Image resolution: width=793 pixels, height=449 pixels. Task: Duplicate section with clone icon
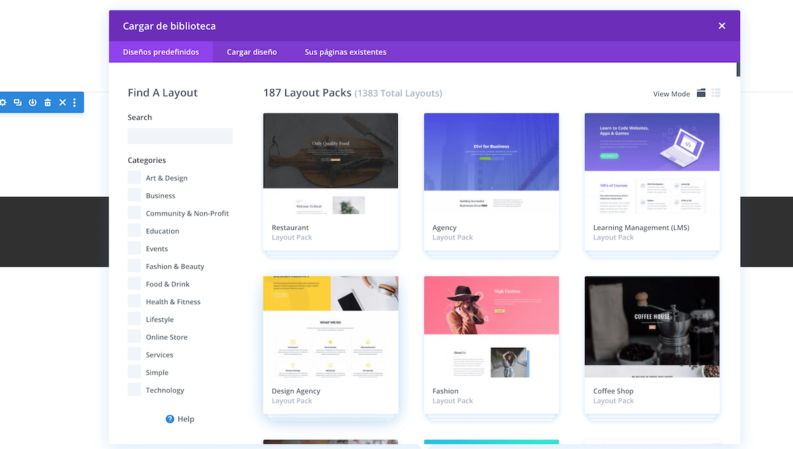tap(18, 102)
